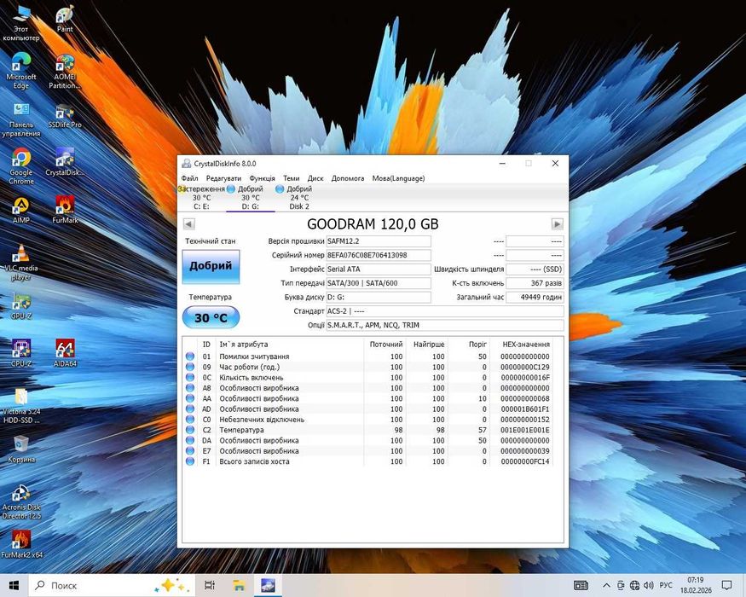
Task: Open the FurMark desktop shortcut
Action: pos(65,211)
